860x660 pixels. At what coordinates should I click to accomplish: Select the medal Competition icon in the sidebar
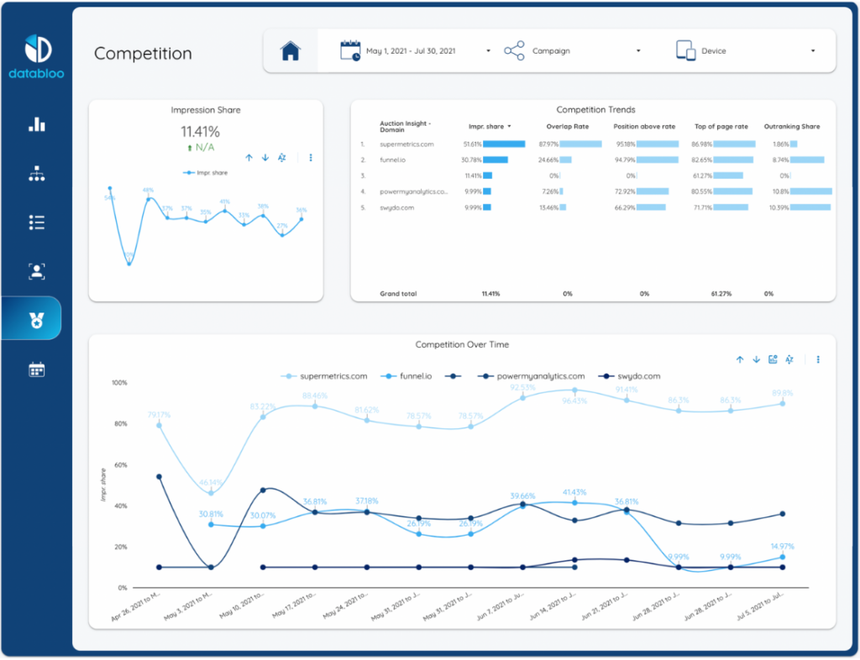point(37,320)
